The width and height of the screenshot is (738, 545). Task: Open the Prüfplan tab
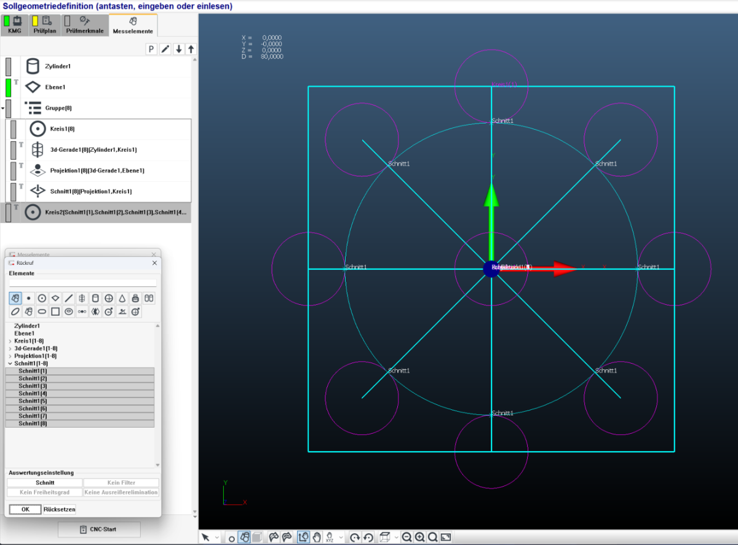[x=46, y=25]
